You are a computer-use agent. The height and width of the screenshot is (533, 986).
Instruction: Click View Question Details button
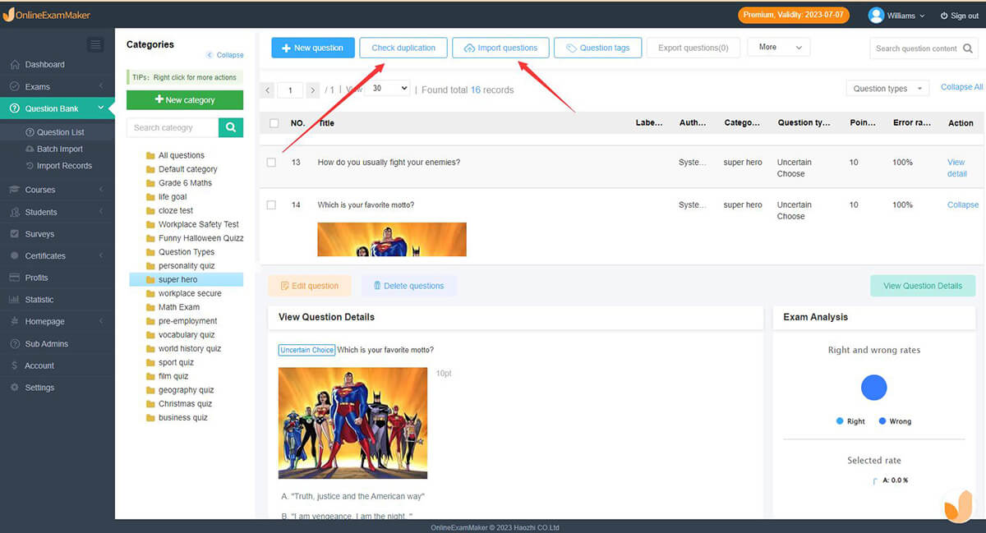coord(922,285)
